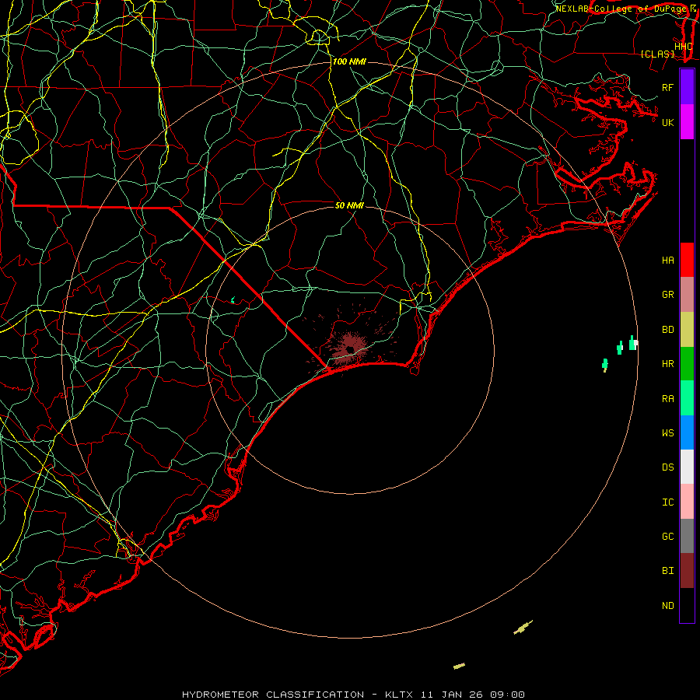Click the GR legend label

tap(667, 295)
